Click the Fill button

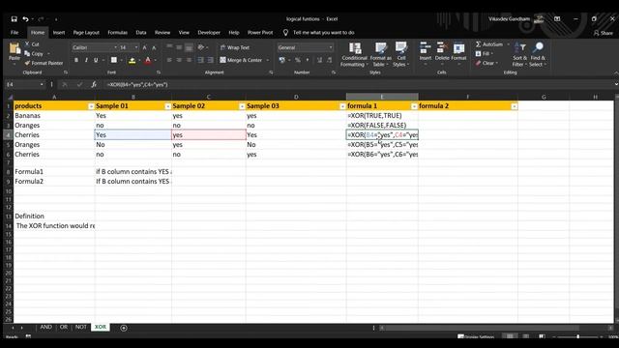pyautogui.click(x=483, y=54)
